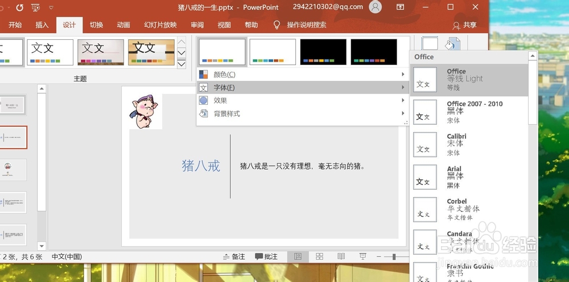Click the 共享 share button
This screenshot has height=282, width=569.
pos(464,25)
